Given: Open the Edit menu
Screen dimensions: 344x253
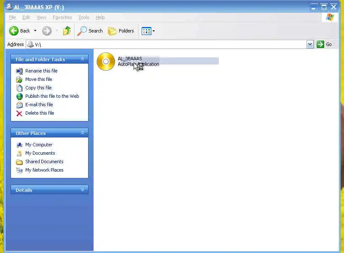Looking at the screenshot, I should 26,17.
